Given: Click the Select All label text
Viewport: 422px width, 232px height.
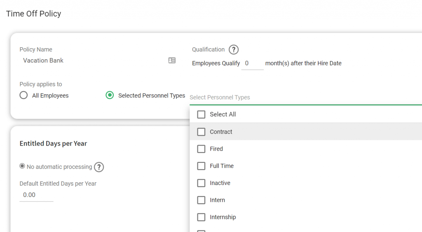Looking at the screenshot, I should [223, 114].
